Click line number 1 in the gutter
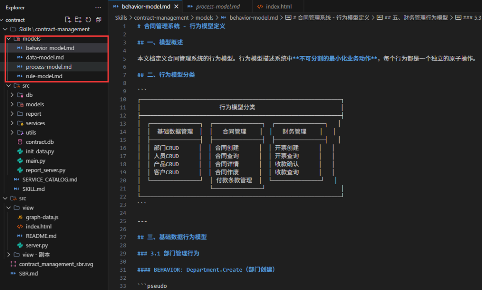 [125, 26]
